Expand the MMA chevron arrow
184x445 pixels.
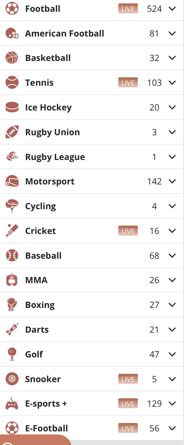click(x=172, y=280)
